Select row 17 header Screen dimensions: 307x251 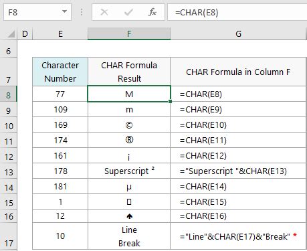8,236
